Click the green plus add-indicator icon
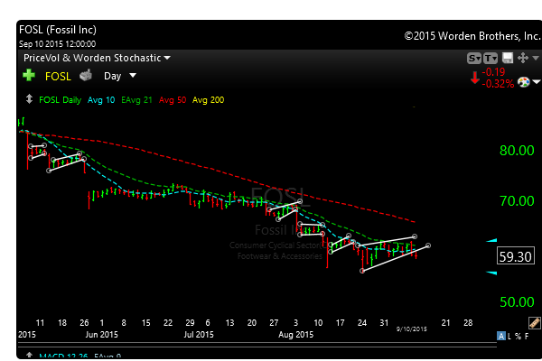The height and width of the screenshot is (361, 542). click(x=29, y=75)
